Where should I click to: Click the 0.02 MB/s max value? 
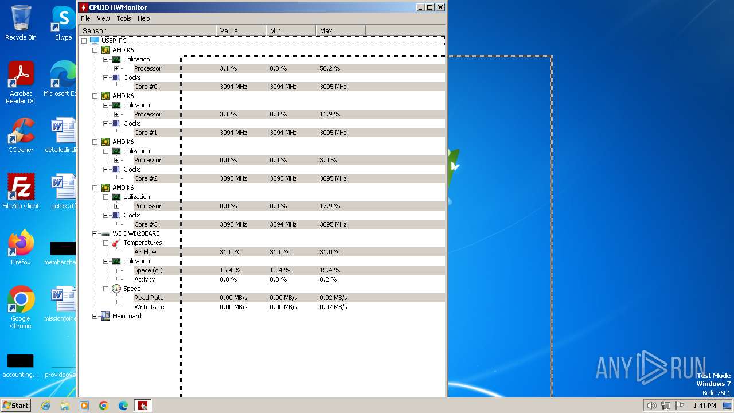coord(333,298)
